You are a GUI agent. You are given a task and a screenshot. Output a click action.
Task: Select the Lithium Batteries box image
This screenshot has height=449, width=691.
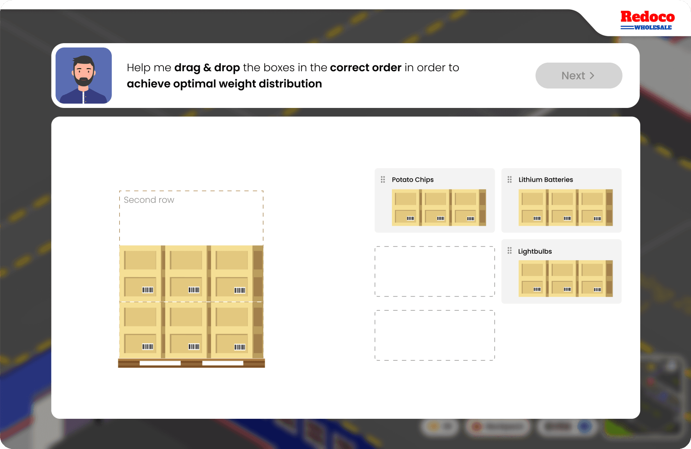[x=566, y=208]
